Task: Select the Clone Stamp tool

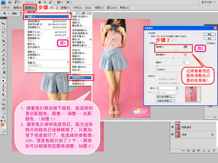Action: tap(3, 59)
